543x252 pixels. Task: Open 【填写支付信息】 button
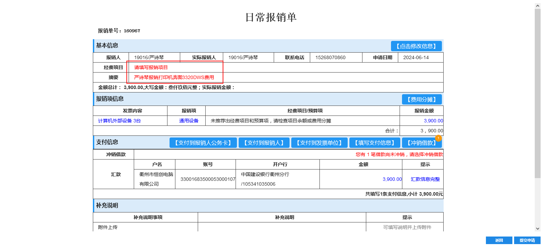(x=374, y=143)
